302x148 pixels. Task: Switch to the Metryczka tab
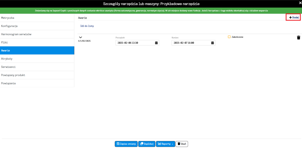tap(37, 18)
